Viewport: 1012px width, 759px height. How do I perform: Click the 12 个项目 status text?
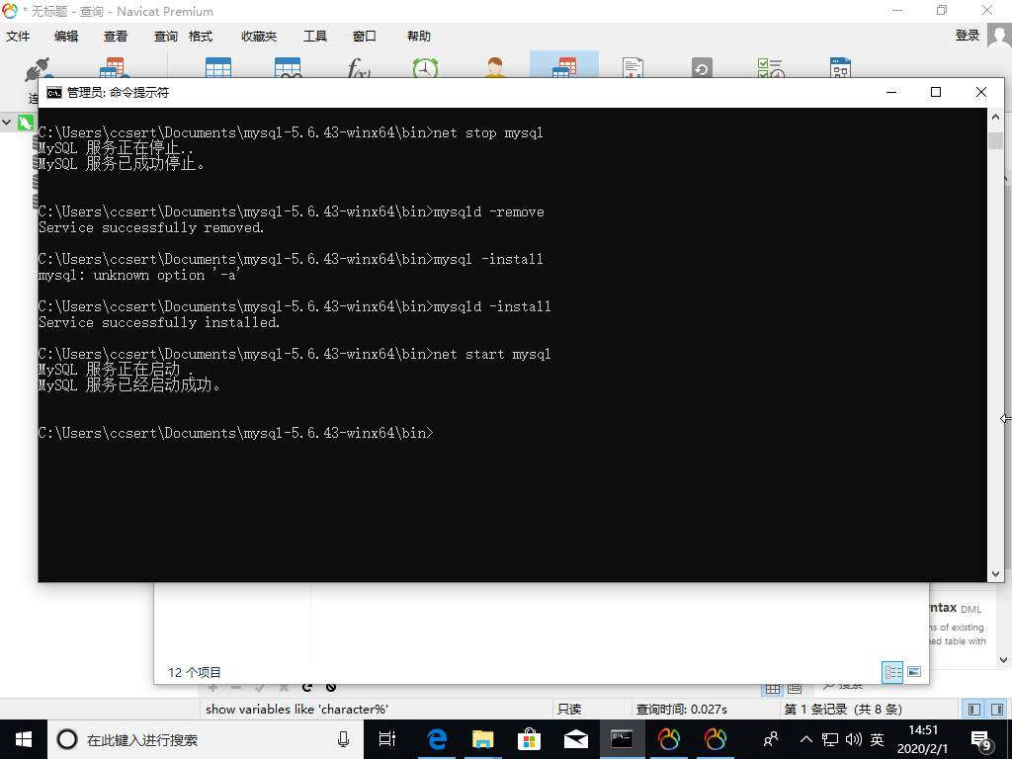click(195, 672)
